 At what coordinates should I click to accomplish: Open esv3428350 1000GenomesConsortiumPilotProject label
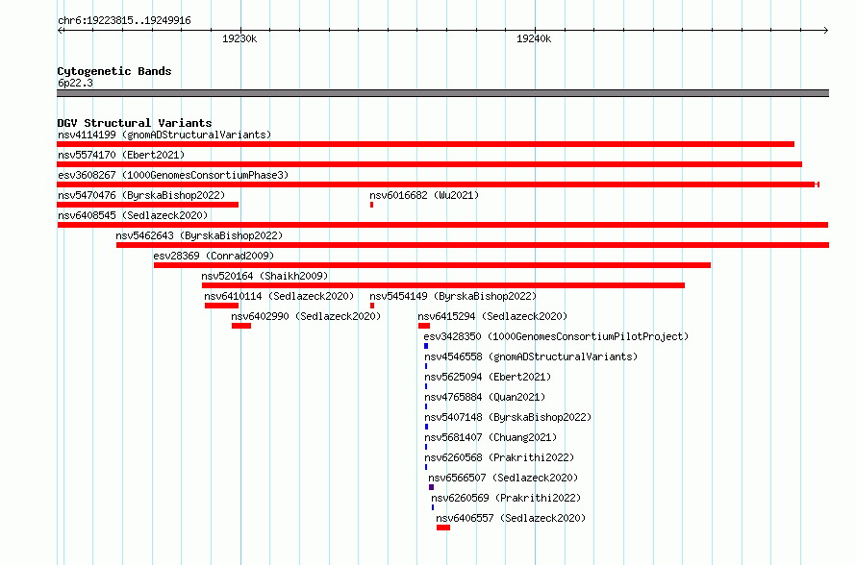point(556,336)
